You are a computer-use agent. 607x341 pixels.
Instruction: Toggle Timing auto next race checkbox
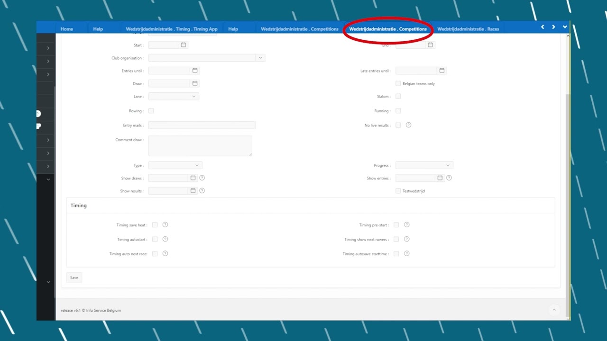pyautogui.click(x=155, y=254)
